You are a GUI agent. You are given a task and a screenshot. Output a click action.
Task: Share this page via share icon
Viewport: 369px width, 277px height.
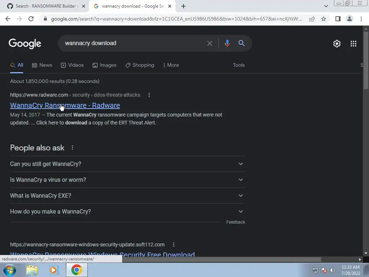point(312,19)
